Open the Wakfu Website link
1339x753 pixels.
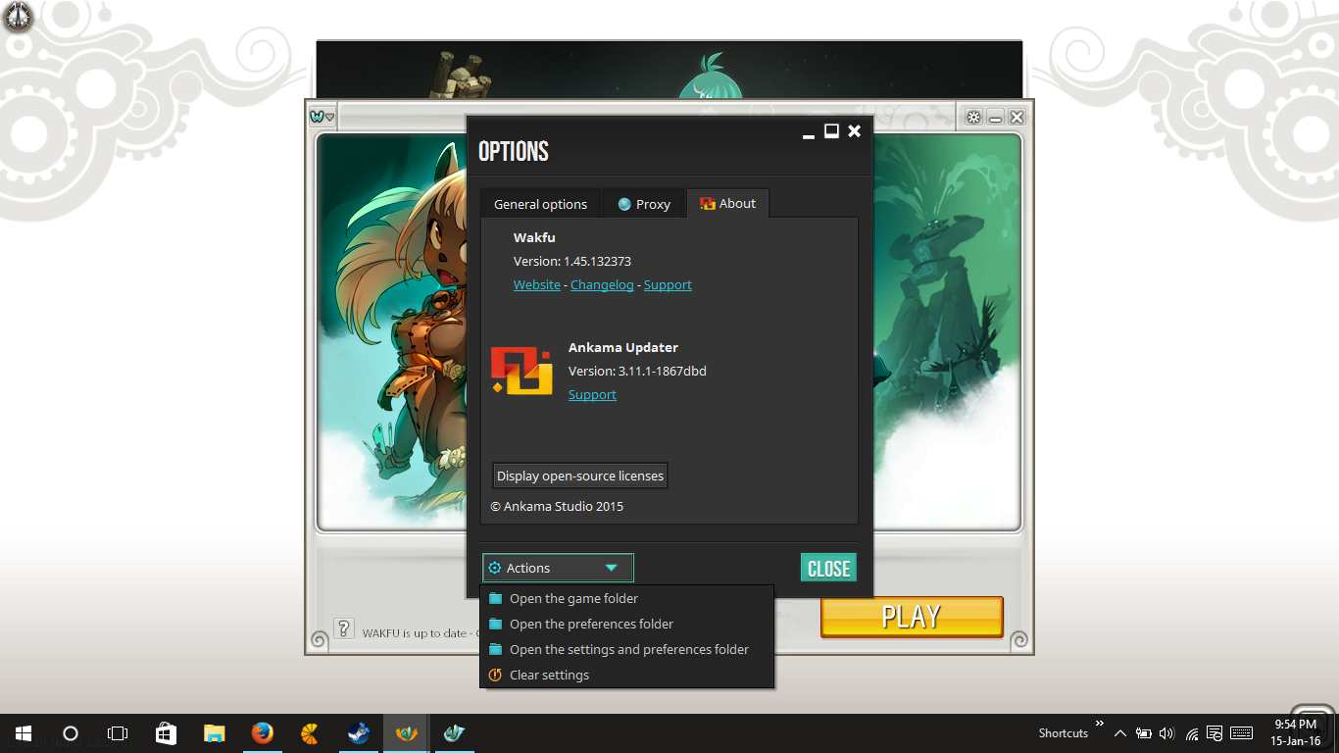(537, 284)
